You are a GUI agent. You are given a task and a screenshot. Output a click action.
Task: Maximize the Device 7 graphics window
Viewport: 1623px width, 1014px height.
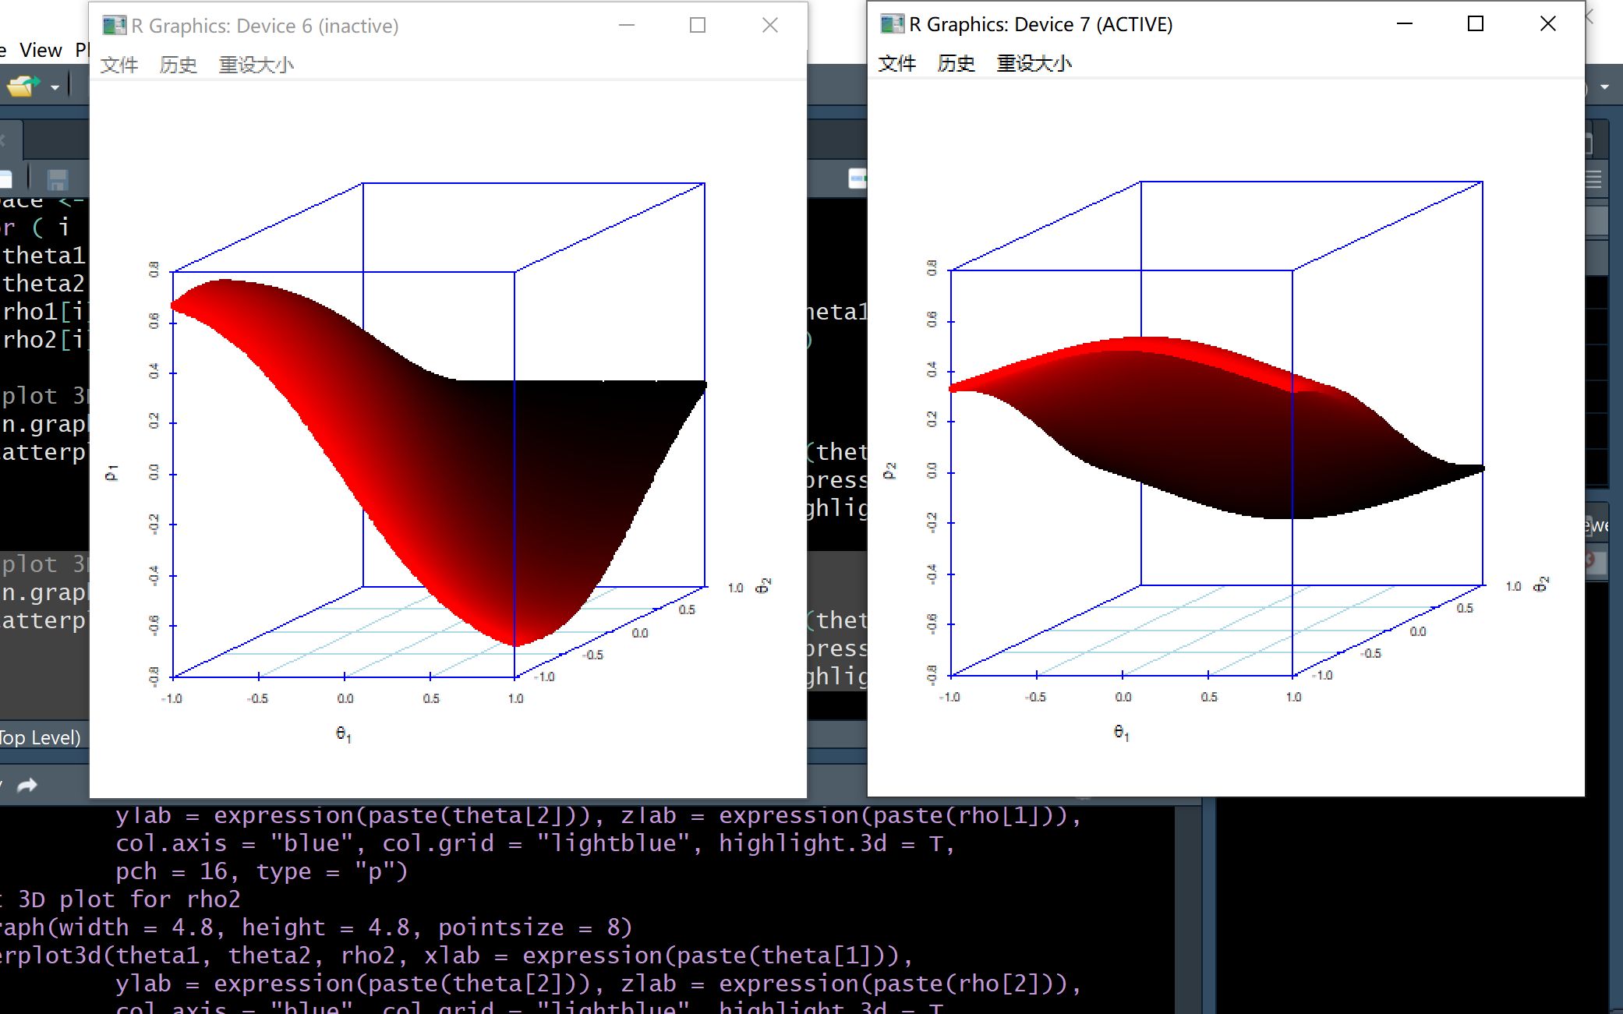1475,24
